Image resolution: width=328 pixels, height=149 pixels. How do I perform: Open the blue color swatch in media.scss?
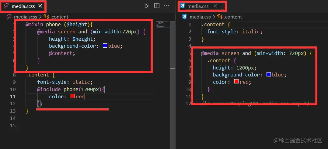tap(105, 46)
